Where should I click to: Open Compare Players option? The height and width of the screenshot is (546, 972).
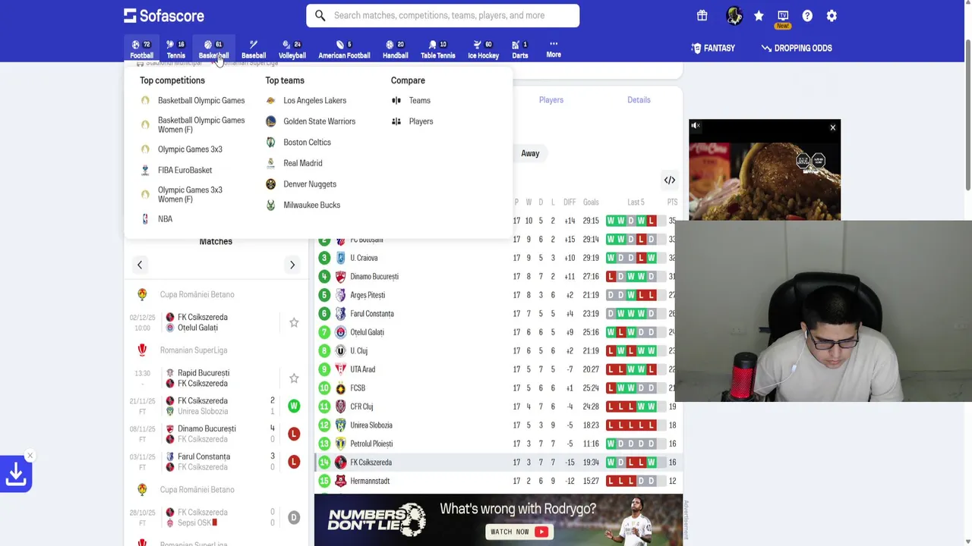412,121
